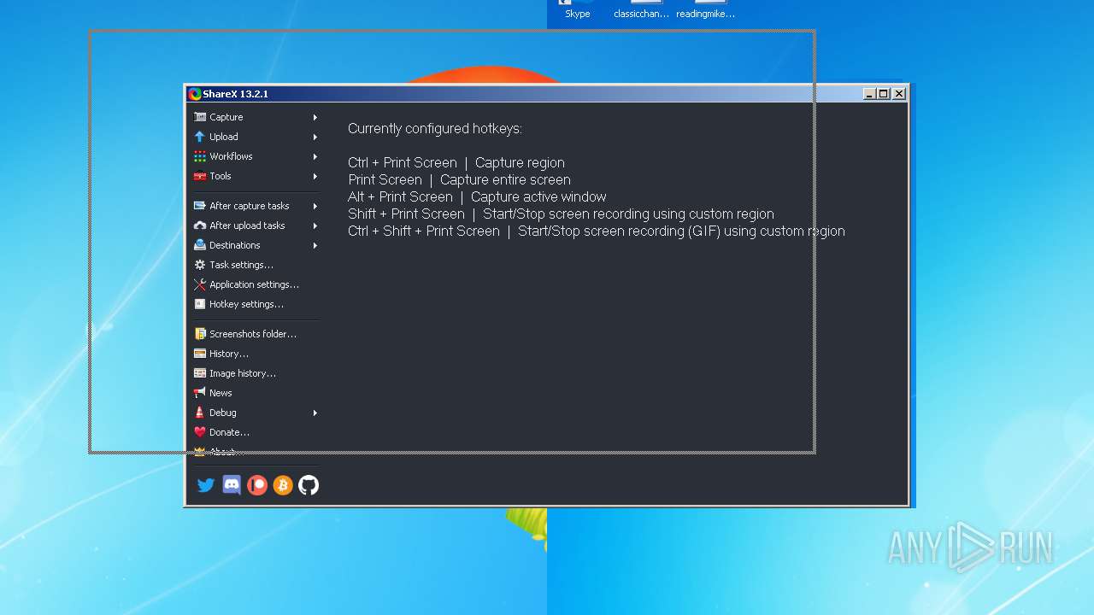Open the Tools menu
The image size is (1094, 615).
pos(256,176)
